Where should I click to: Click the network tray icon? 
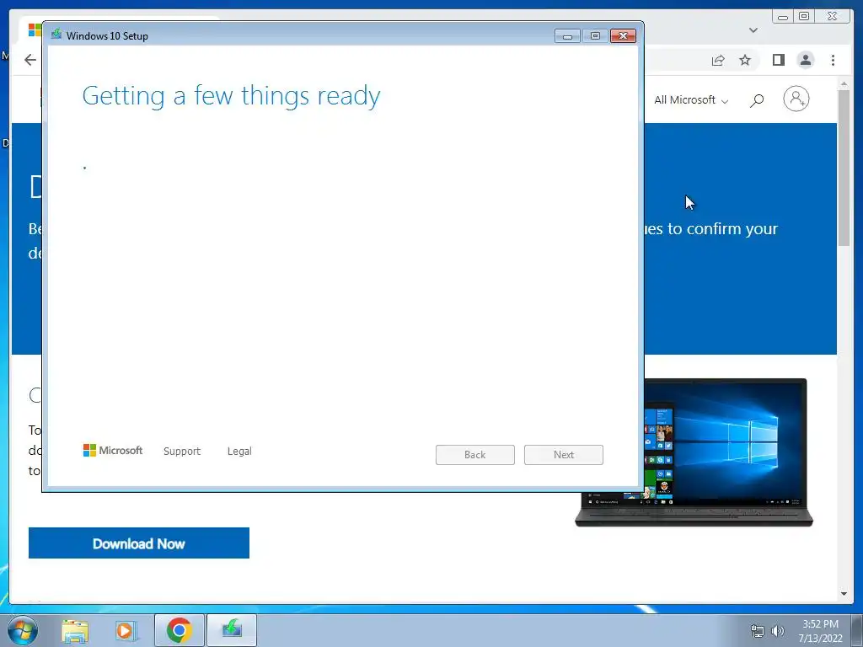[x=758, y=631]
